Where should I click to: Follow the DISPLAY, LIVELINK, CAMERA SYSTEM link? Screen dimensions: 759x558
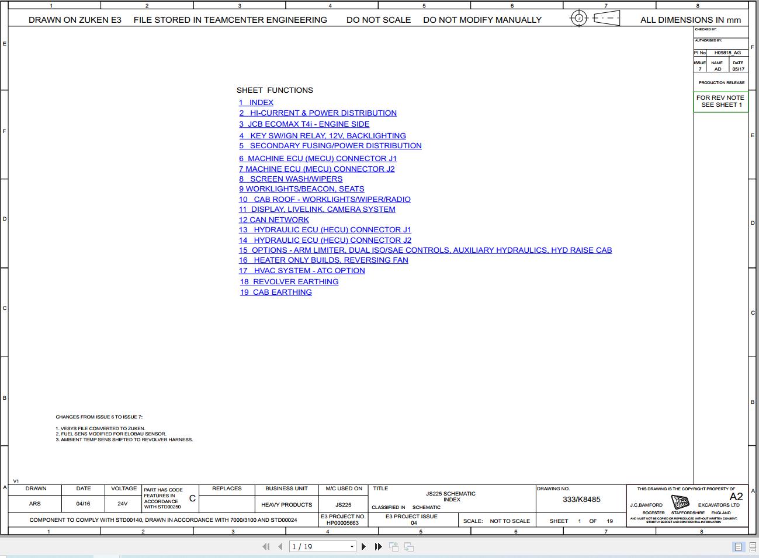tap(317, 209)
